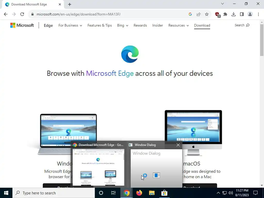This screenshot has height=198, width=264.
Task: Click the forward navigation arrow
Action: point(14,14)
